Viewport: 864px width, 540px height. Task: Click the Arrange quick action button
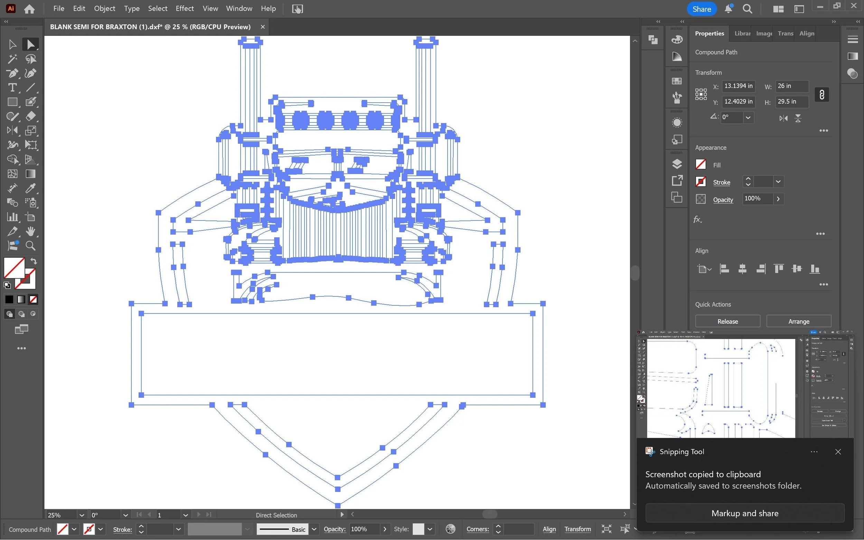click(799, 321)
